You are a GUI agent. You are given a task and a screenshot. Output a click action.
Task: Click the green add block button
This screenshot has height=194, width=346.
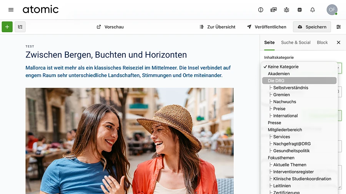pos(7,27)
